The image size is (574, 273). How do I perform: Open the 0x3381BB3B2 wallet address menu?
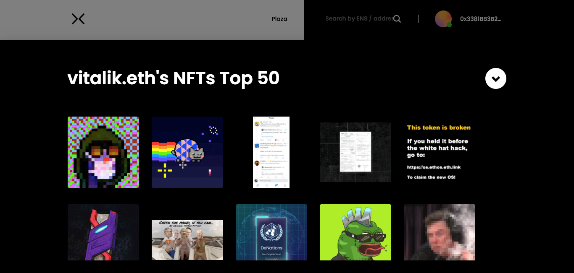(x=481, y=19)
